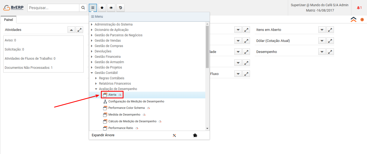Expand Gestão de Parceiros de Negócios node
367x154 pixels.
coord(92,35)
